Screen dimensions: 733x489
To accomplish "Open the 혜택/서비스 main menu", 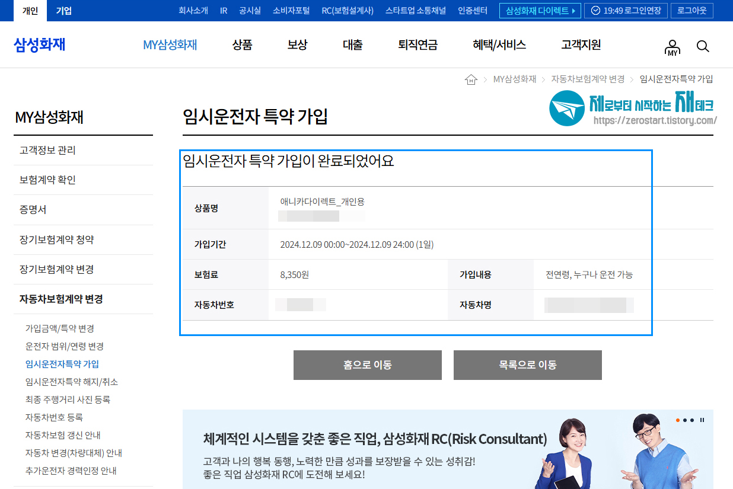I will (499, 45).
